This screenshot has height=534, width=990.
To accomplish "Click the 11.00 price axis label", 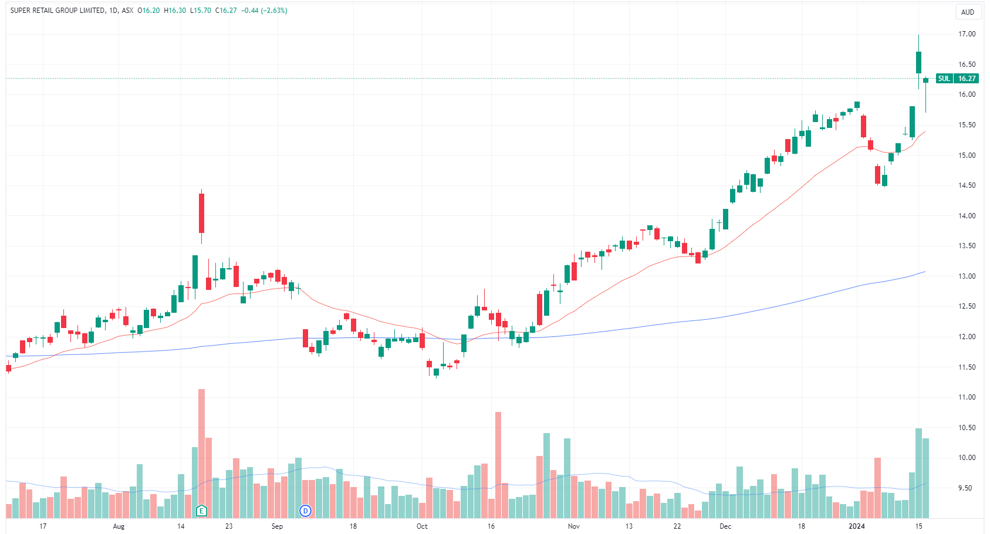I will click(967, 397).
